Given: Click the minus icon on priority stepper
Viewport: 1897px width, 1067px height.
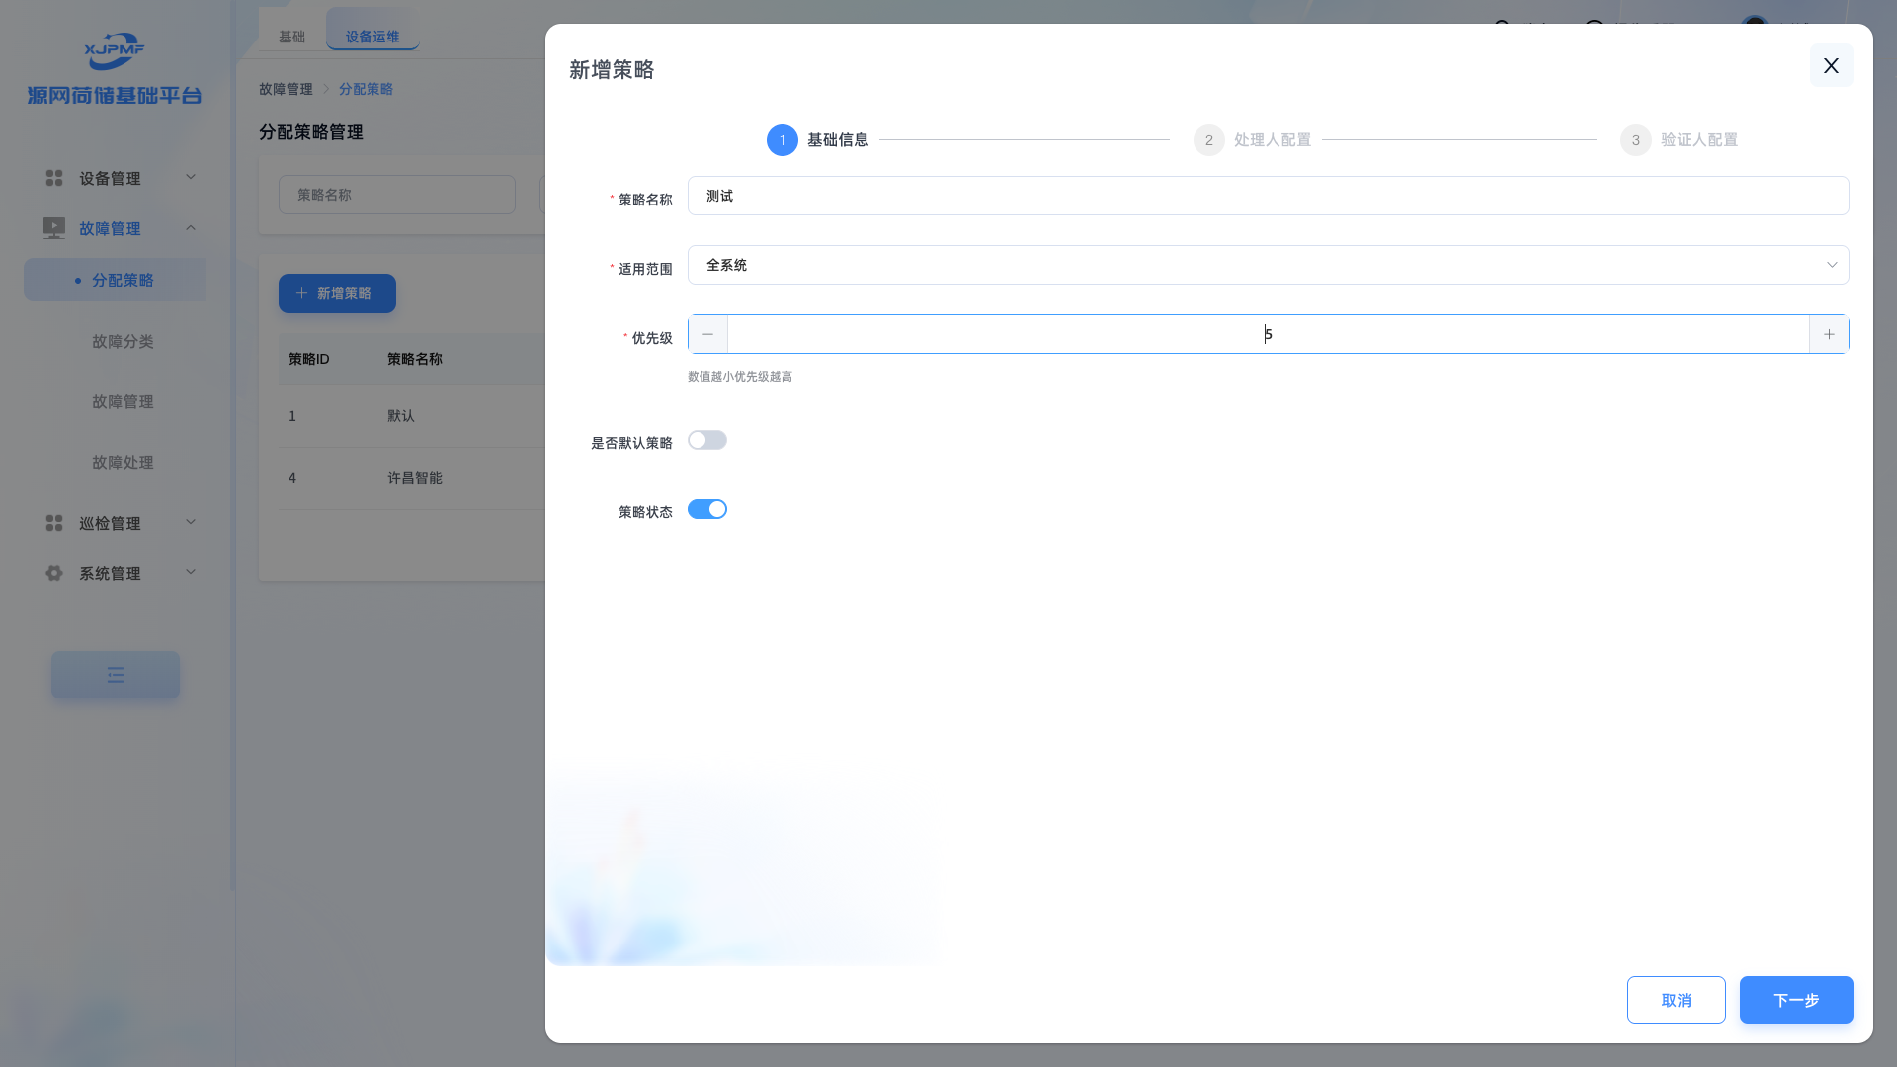Looking at the screenshot, I should pos(707,334).
